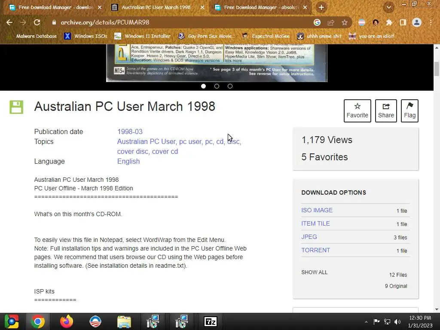The height and width of the screenshot is (330, 440).
Task: Open 7-Zip from the taskbar
Action: (211, 321)
